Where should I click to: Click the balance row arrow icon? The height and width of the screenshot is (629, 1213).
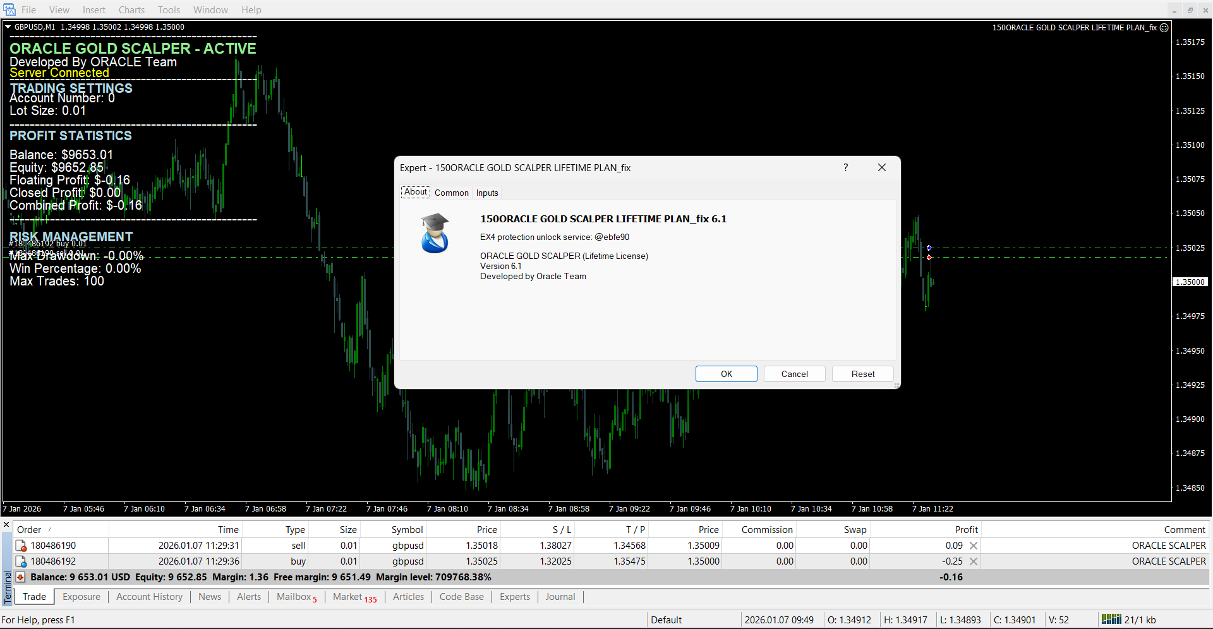click(20, 577)
